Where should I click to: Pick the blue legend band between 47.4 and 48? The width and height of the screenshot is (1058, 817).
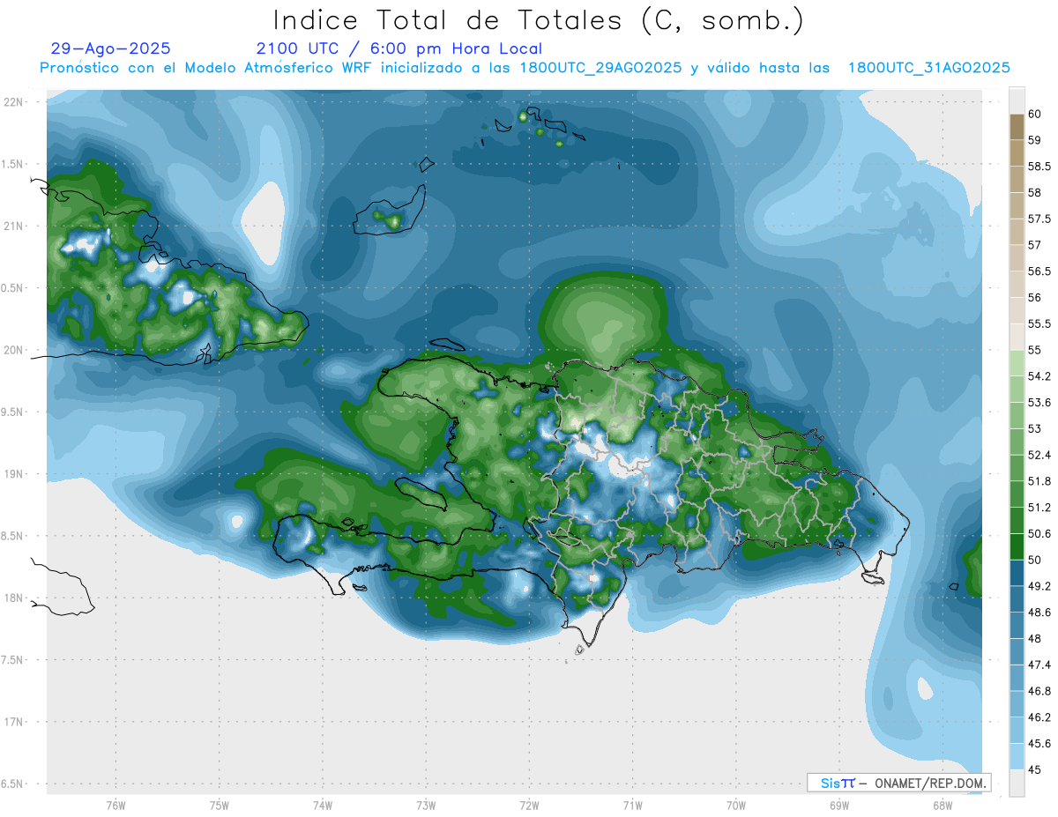(x=1017, y=651)
